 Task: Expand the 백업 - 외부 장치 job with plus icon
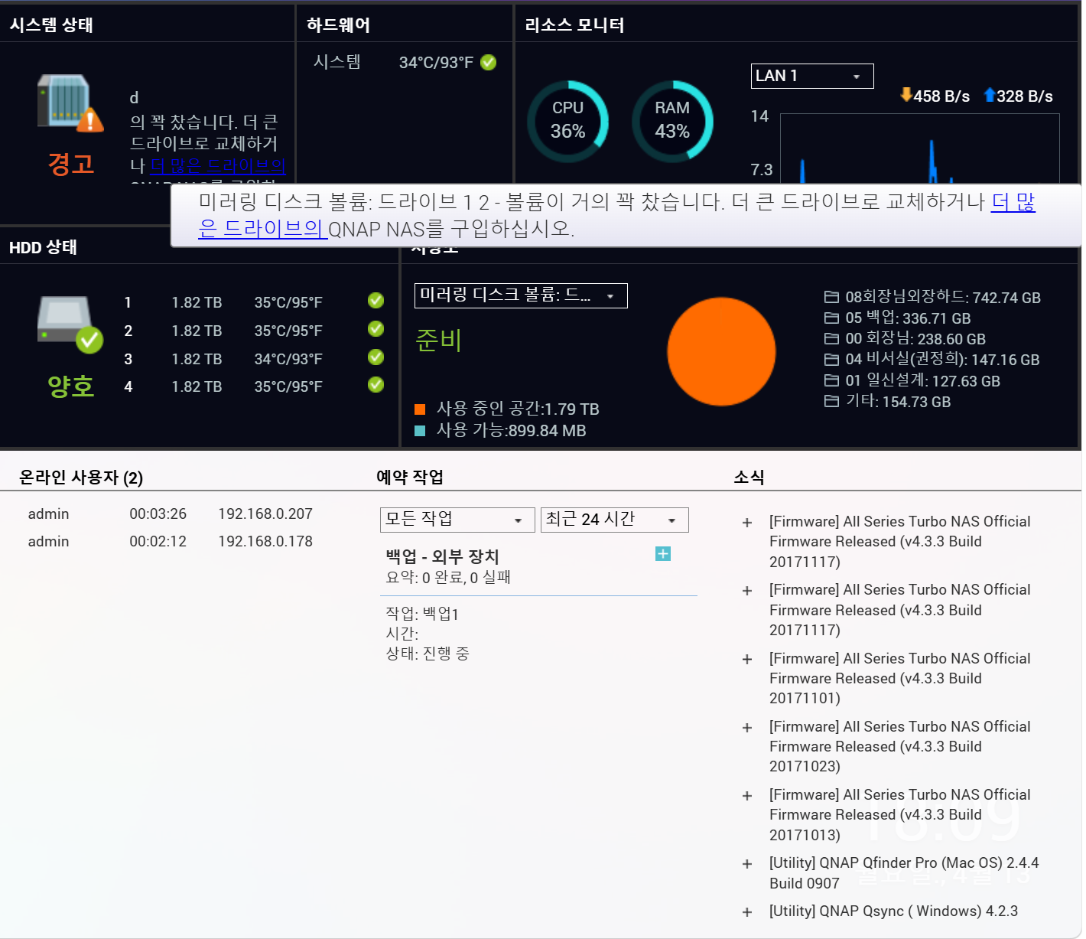coord(663,553)
